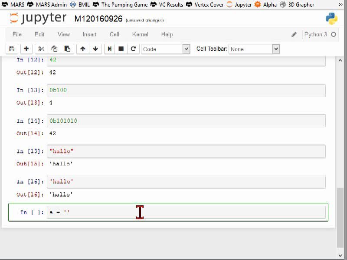The height and width of the screenshot is (260, 347).
Task: Save the notebook with the floppy icon
Action: click(12, 49)
